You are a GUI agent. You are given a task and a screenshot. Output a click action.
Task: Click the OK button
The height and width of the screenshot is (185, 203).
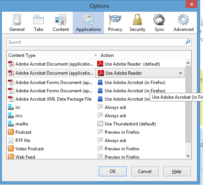pos(113,171)
